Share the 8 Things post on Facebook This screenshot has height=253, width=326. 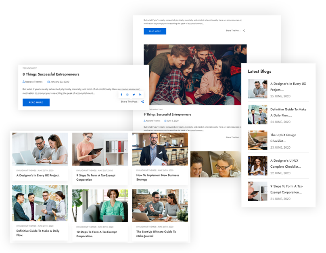point(121,95)
